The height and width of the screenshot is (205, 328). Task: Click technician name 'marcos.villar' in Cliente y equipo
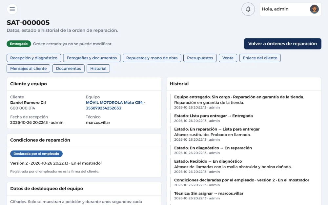[x=98, y=122]
